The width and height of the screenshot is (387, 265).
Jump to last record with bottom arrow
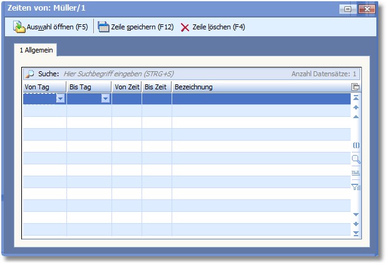(356, 233)
